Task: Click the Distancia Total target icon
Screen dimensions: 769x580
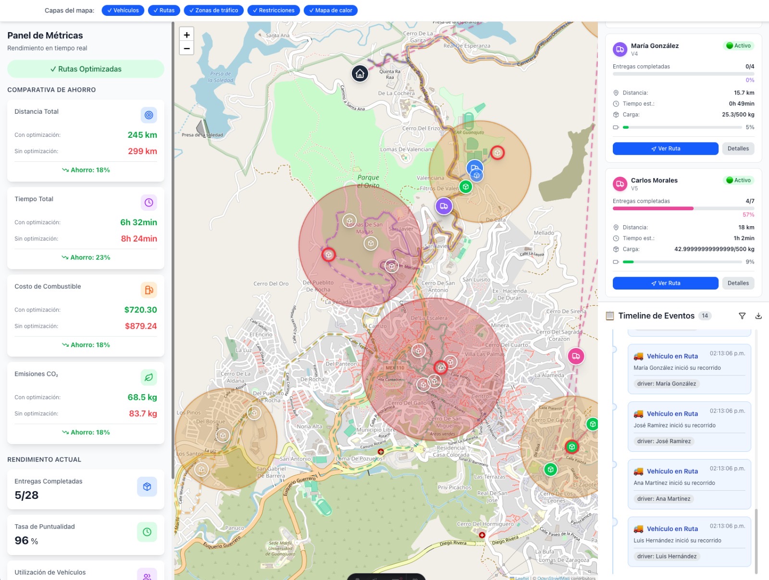Action: click(x=149, y=115)
